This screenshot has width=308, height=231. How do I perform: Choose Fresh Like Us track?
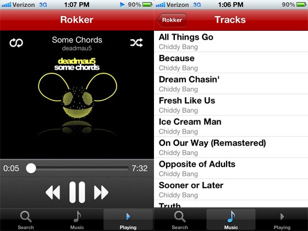pos(231,105)
